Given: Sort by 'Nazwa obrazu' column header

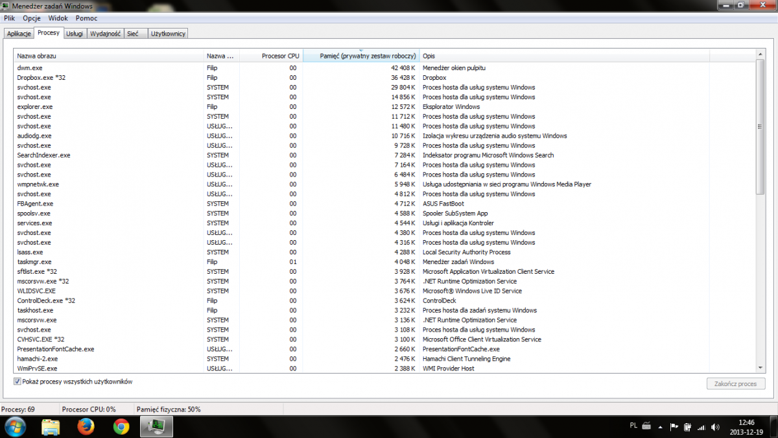Looking at the screenshot, I should pos(109,56).
